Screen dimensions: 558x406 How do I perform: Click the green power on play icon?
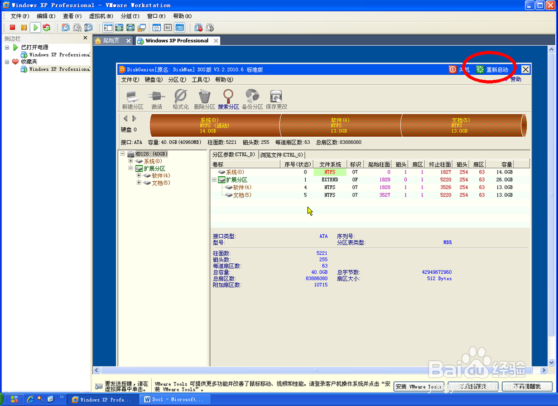click(35, 27)
